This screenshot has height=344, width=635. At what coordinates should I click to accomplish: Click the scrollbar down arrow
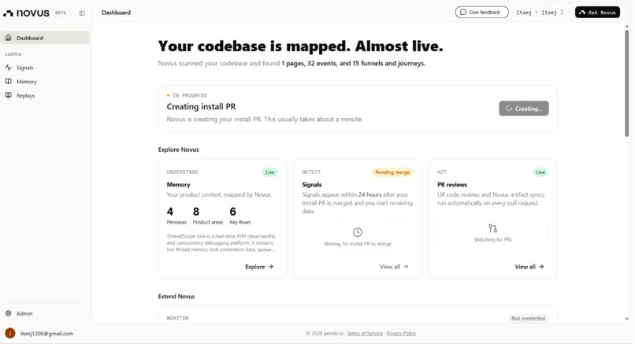point(626,319)
